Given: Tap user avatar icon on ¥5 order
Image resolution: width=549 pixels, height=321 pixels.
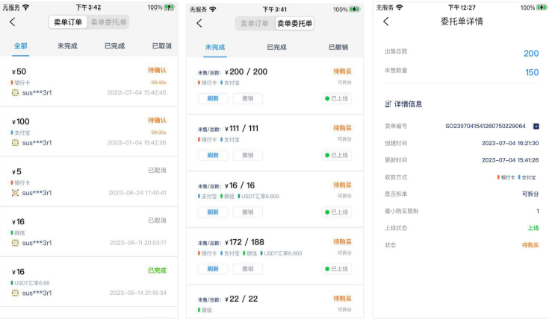Looking at the screenshot, I should click(15, 192).
